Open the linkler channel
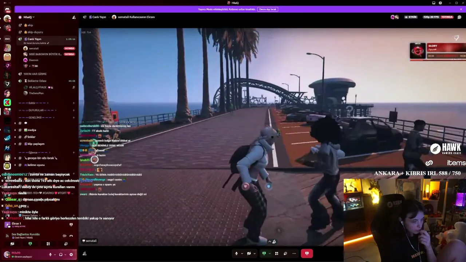Viewport: 466px width, 262px height. (x=47, y=137)
